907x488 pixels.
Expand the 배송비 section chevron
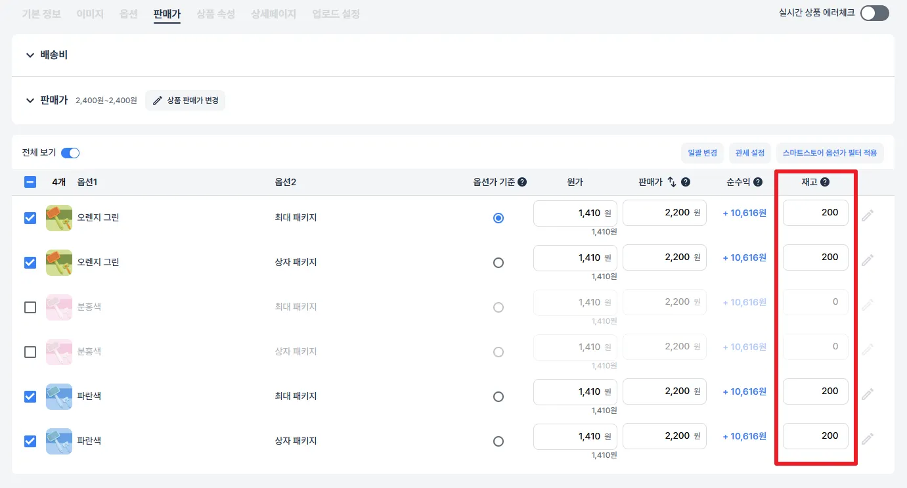point(30,55)
